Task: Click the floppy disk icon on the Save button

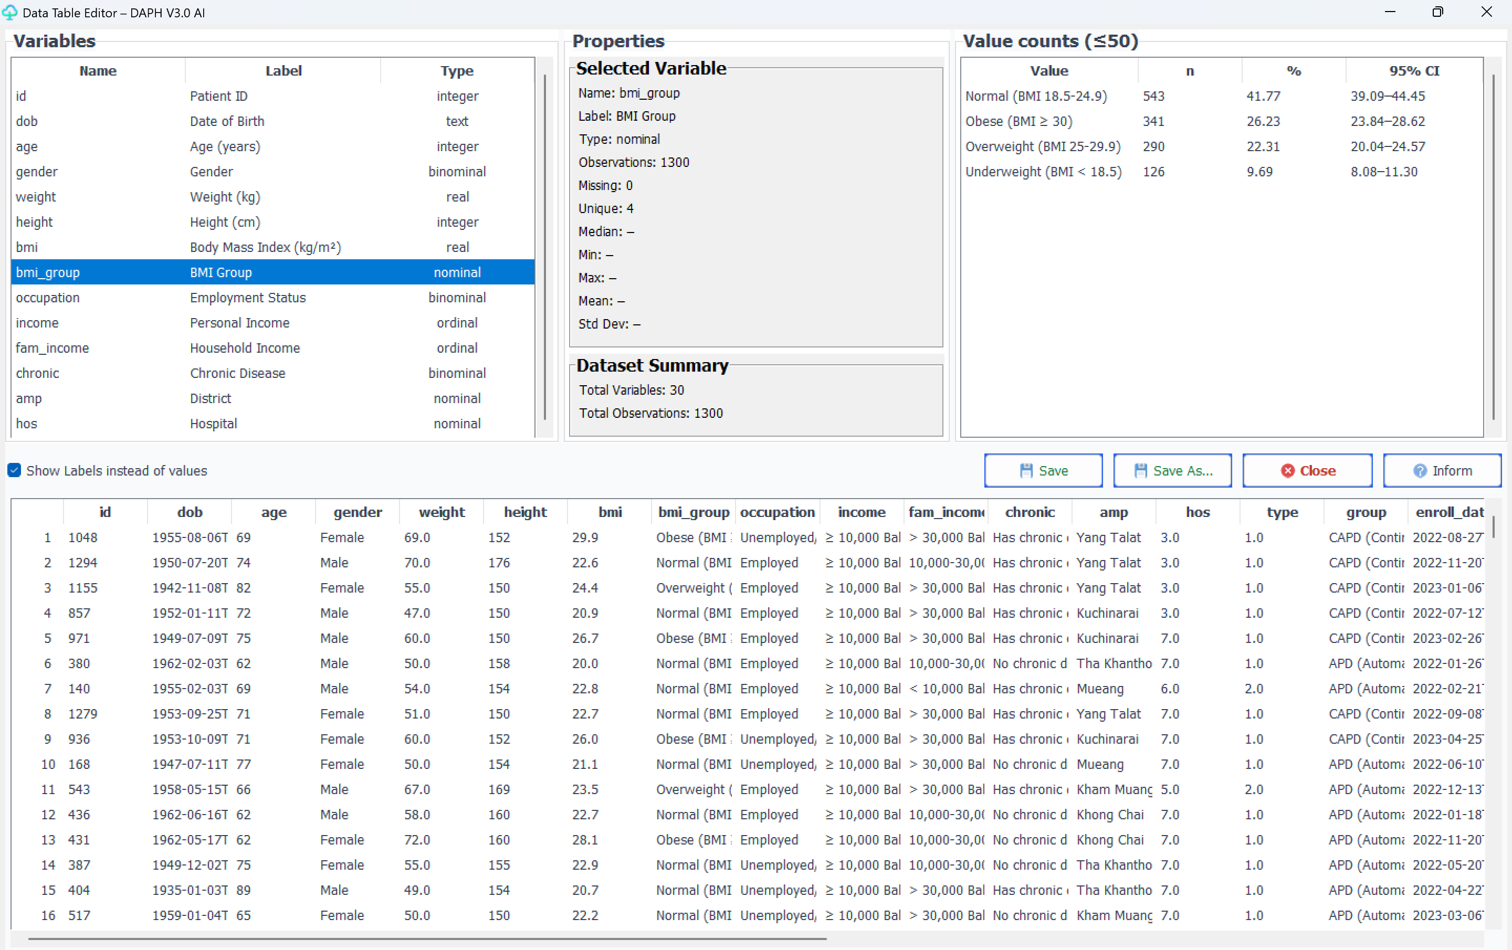Action: coord(1027,470)
